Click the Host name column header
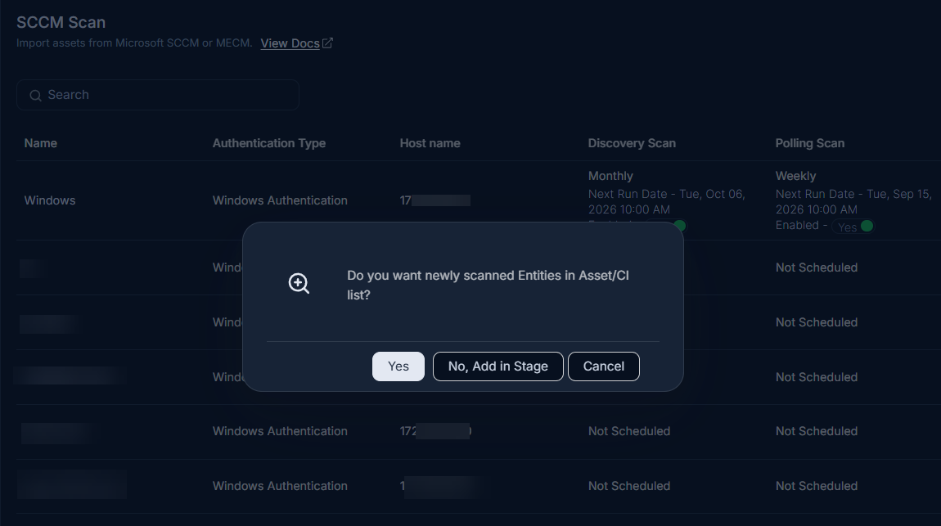This screenshot has width=941, height=526. 430,143
